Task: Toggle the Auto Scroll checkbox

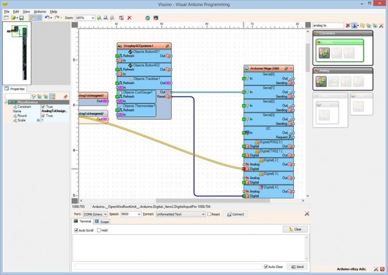Action: coord(76,230)
